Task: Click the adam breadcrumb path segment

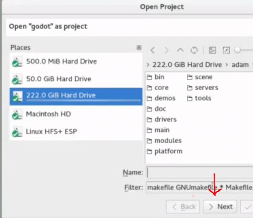Action: coord(240,65)
